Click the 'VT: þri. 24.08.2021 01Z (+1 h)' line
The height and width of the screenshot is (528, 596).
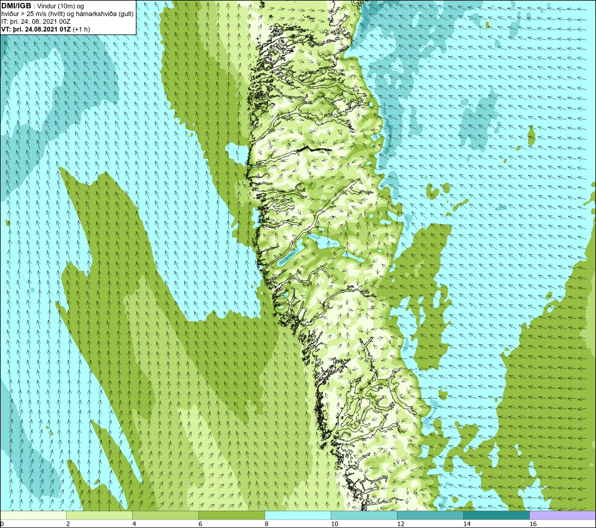[46, 29]
